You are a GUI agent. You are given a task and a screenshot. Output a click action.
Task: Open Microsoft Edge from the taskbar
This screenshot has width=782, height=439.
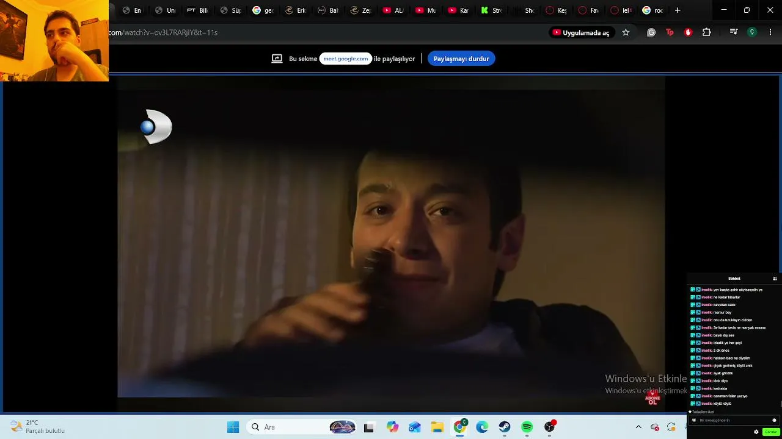coord(482,427)
